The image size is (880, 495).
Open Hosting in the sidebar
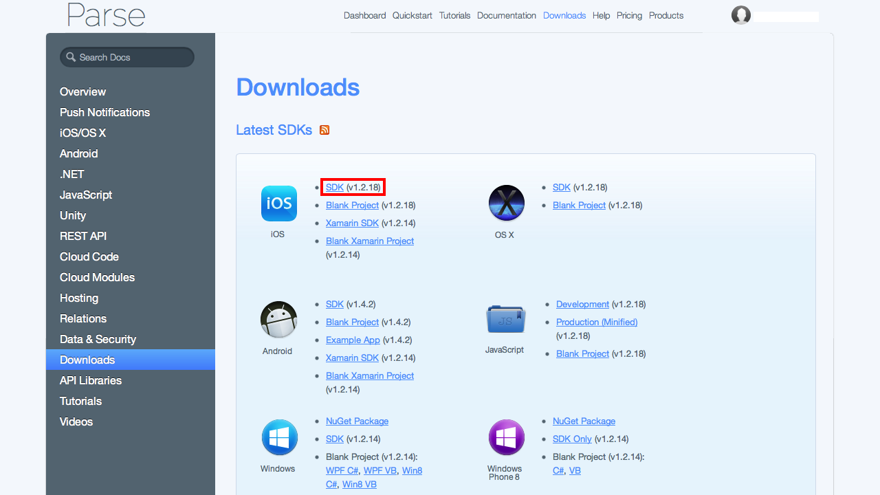pyautogui.click(x=79, y=298)
